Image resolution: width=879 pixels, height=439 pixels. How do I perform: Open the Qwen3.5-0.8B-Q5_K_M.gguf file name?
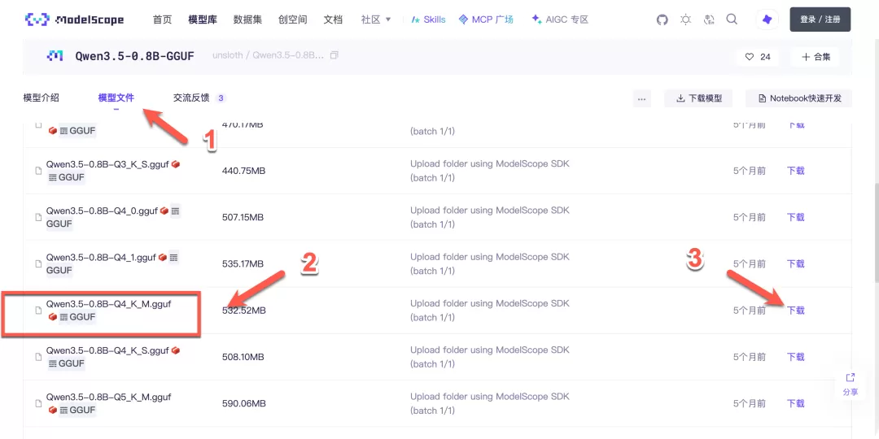109,397
